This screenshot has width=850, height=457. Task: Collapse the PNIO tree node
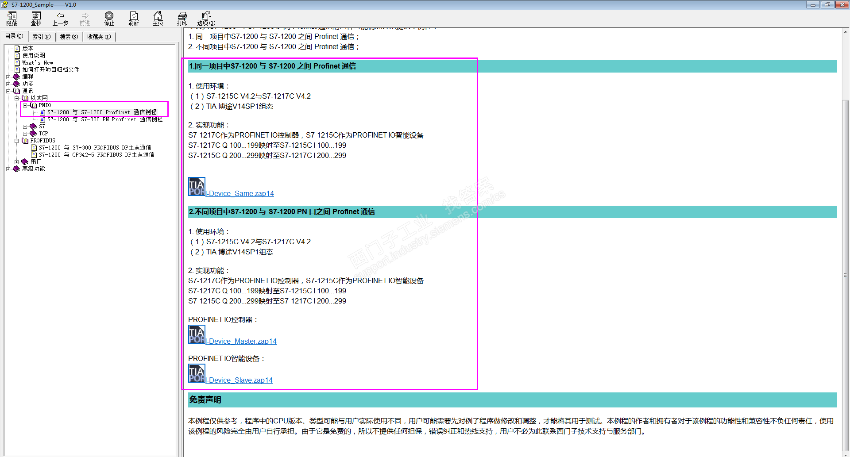pos(25,105)
